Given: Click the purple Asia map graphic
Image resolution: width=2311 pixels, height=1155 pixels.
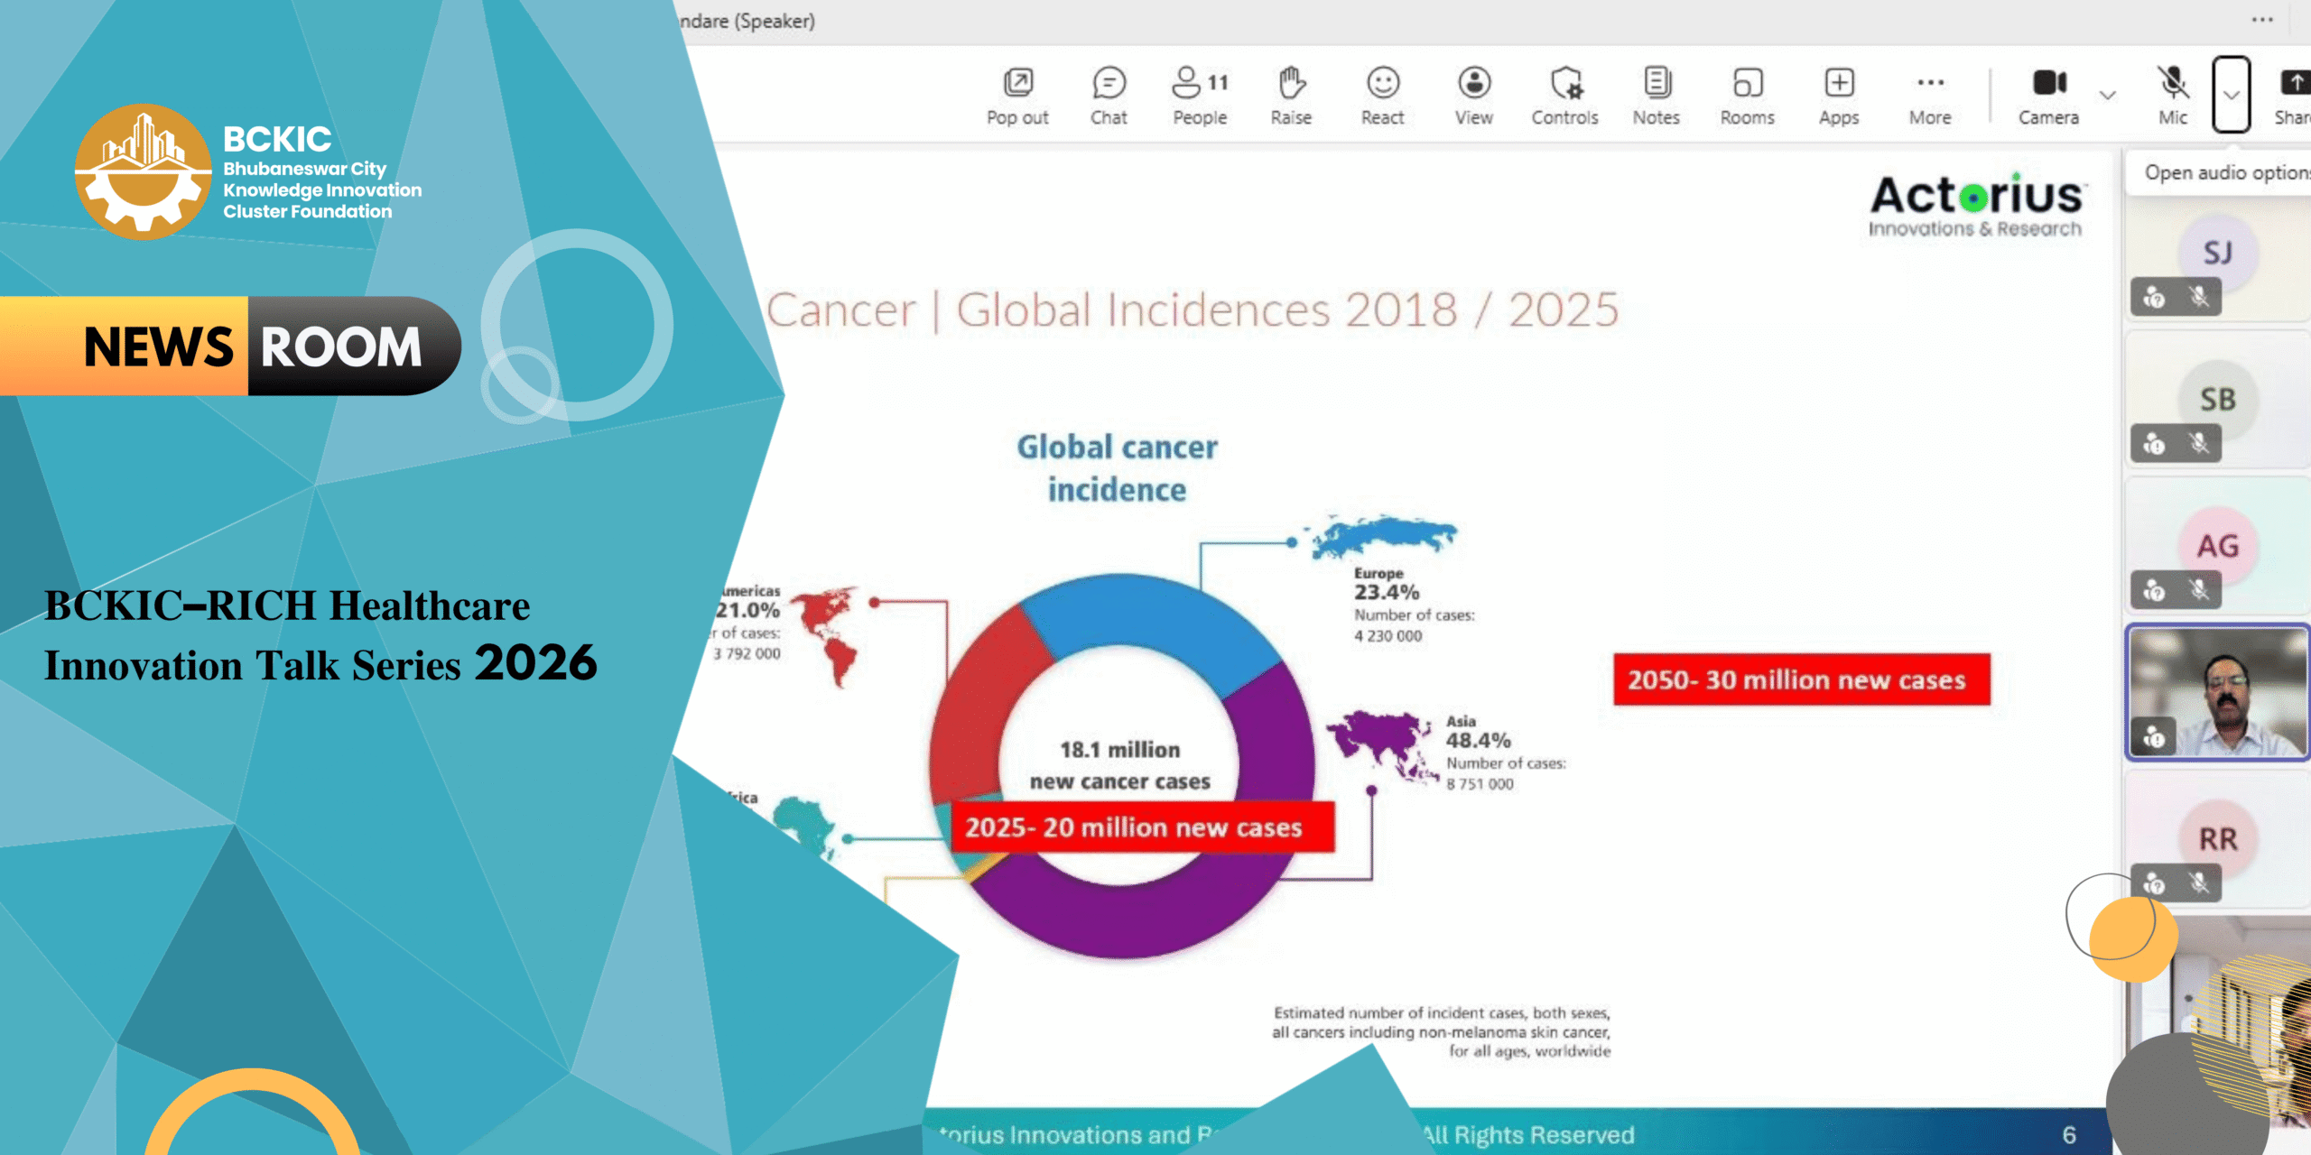Looking at the screenshot, I should pos(1382,744).
